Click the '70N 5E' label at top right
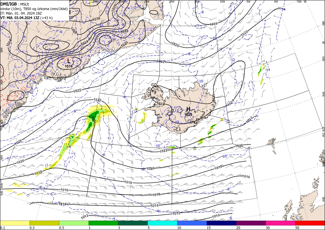The width and height of the screenshot is (325, 230). click(302, 2)
